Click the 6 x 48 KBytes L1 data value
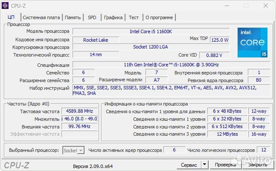This screenshot has height=171, width=276. (x=227, y=111)
